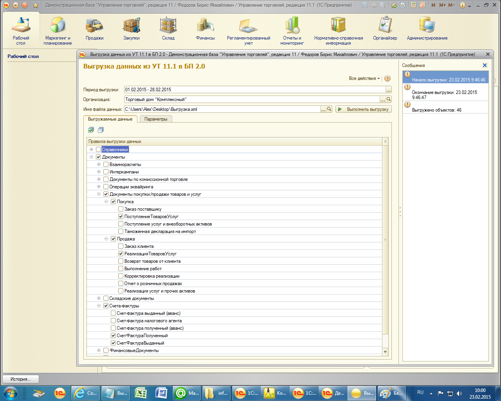Viewport: 501px width, 401px height.
Task: Collapse the Документы tree node
Action: (x=91, y=157)
